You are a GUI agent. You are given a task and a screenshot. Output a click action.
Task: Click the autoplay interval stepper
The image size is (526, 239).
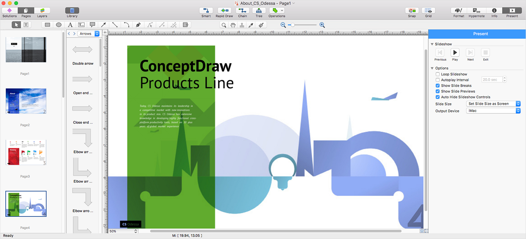pyautogui.click(x=505, y=80)
